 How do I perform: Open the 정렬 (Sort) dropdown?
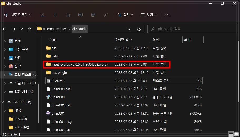tap(125, 15)
